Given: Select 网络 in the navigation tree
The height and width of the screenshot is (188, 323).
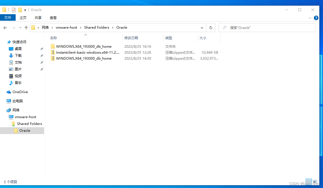Looking at the screenshot, I should click(x=16, y=110).
